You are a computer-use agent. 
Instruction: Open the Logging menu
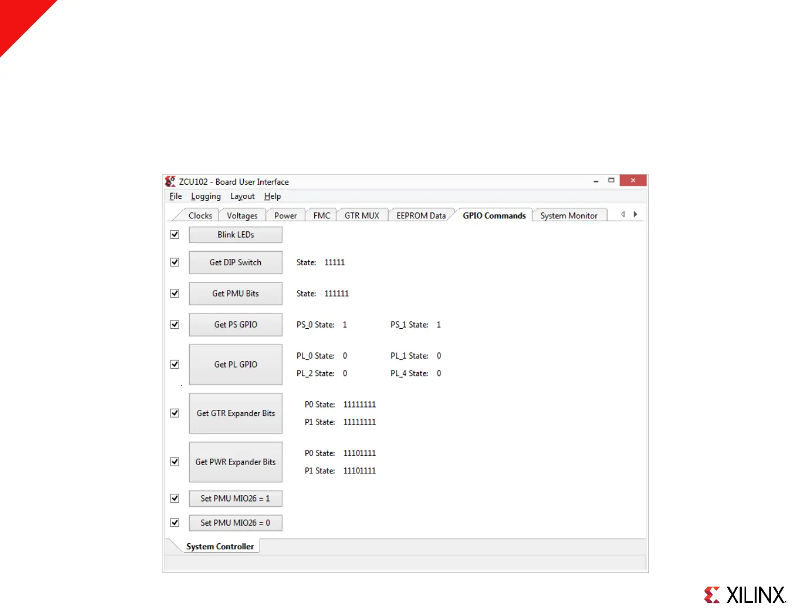206,196
